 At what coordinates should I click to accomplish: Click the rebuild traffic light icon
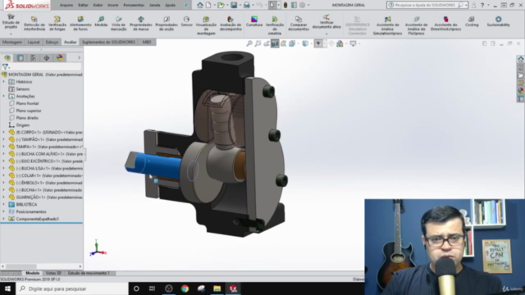pos(285,5)
